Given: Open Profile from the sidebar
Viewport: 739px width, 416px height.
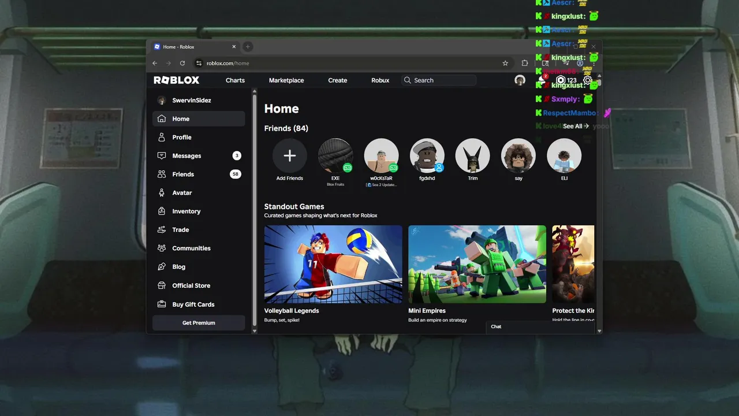Looking at the screenshot, I should [199, 137].
